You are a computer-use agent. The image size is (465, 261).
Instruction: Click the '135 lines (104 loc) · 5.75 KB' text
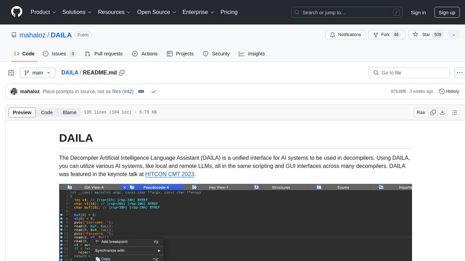click(x=120, y=112)
